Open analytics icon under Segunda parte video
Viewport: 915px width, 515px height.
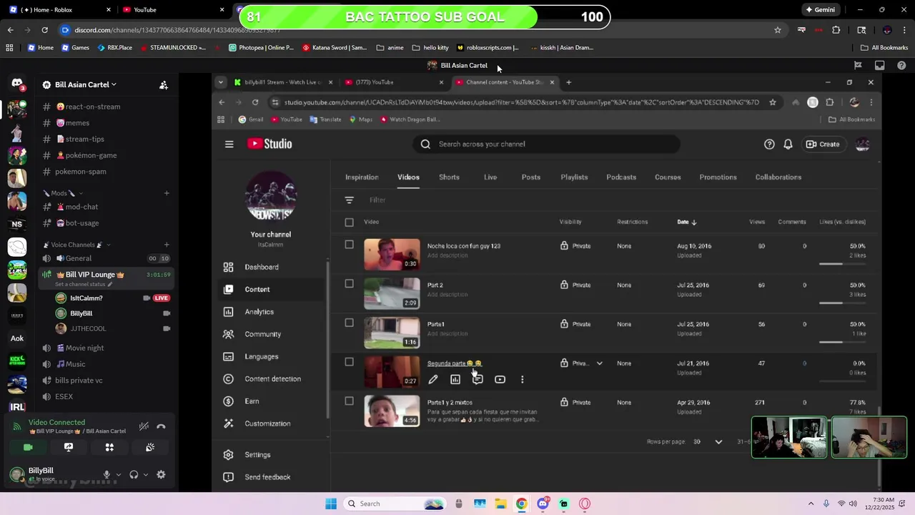click(x=455, y=380)
